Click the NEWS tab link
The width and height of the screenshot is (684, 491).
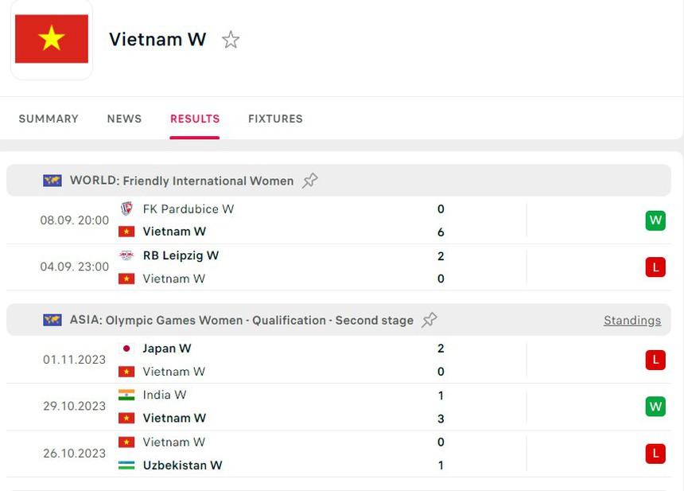pos(124,119)
